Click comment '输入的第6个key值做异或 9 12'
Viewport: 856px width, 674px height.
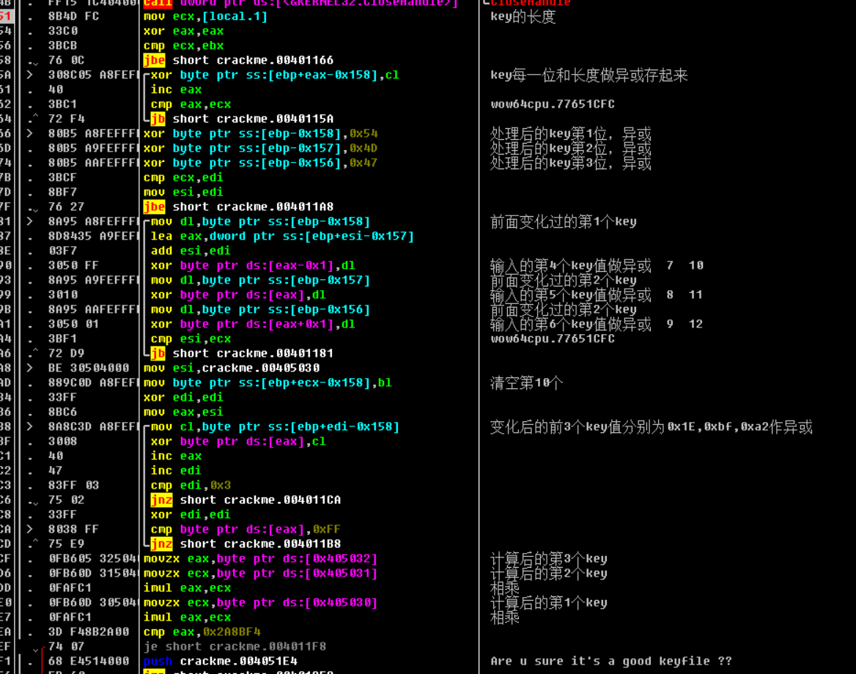pyautogui.click(x=597, y=324)
